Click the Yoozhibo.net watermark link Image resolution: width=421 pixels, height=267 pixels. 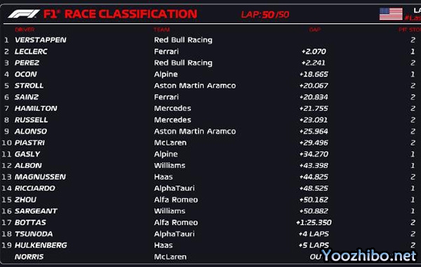click(x=369, y=256)
